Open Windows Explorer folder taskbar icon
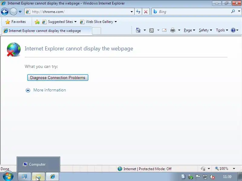Viewport: 242px width, 181px height. (x=38, y=176)
